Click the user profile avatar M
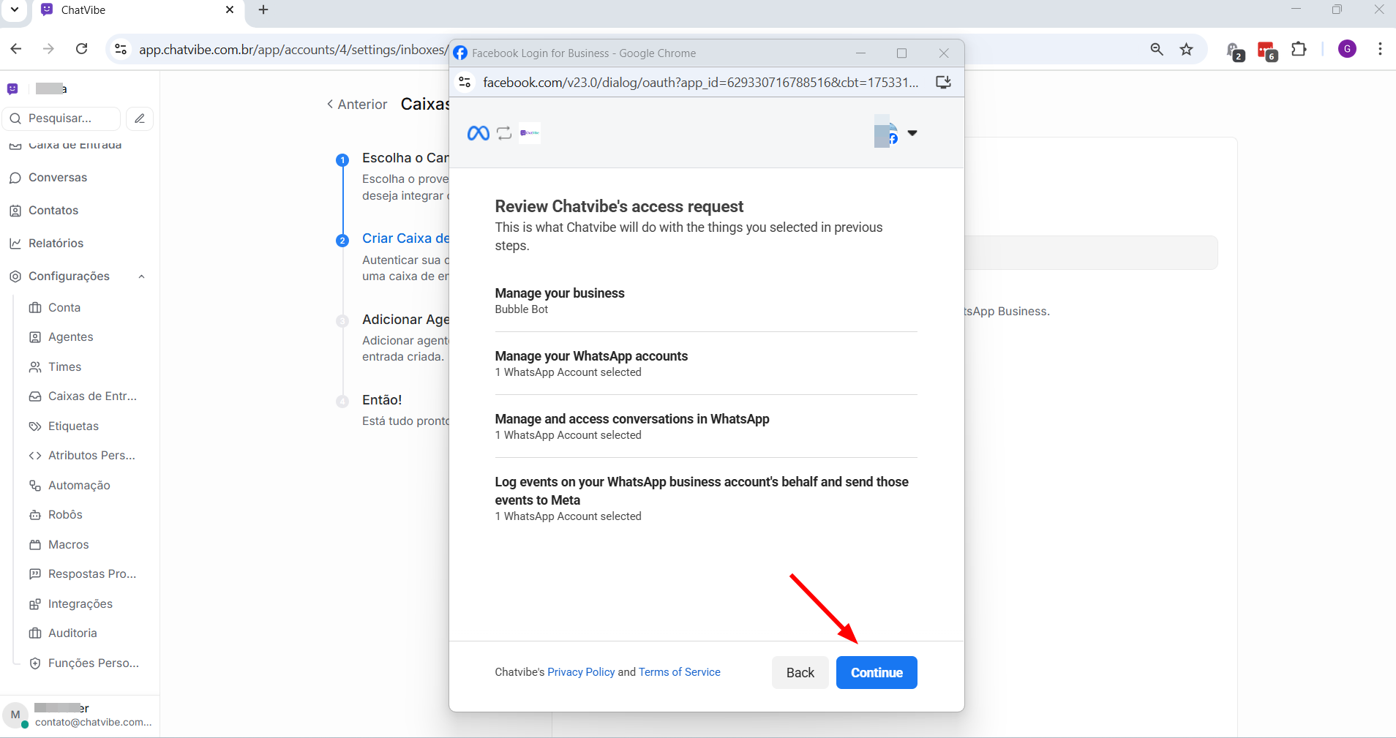 point(15,715)
